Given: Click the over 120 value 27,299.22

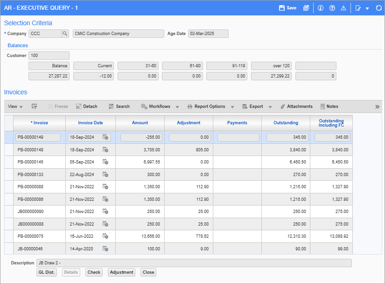Looking at the screenshot, I should pos(271,76).
